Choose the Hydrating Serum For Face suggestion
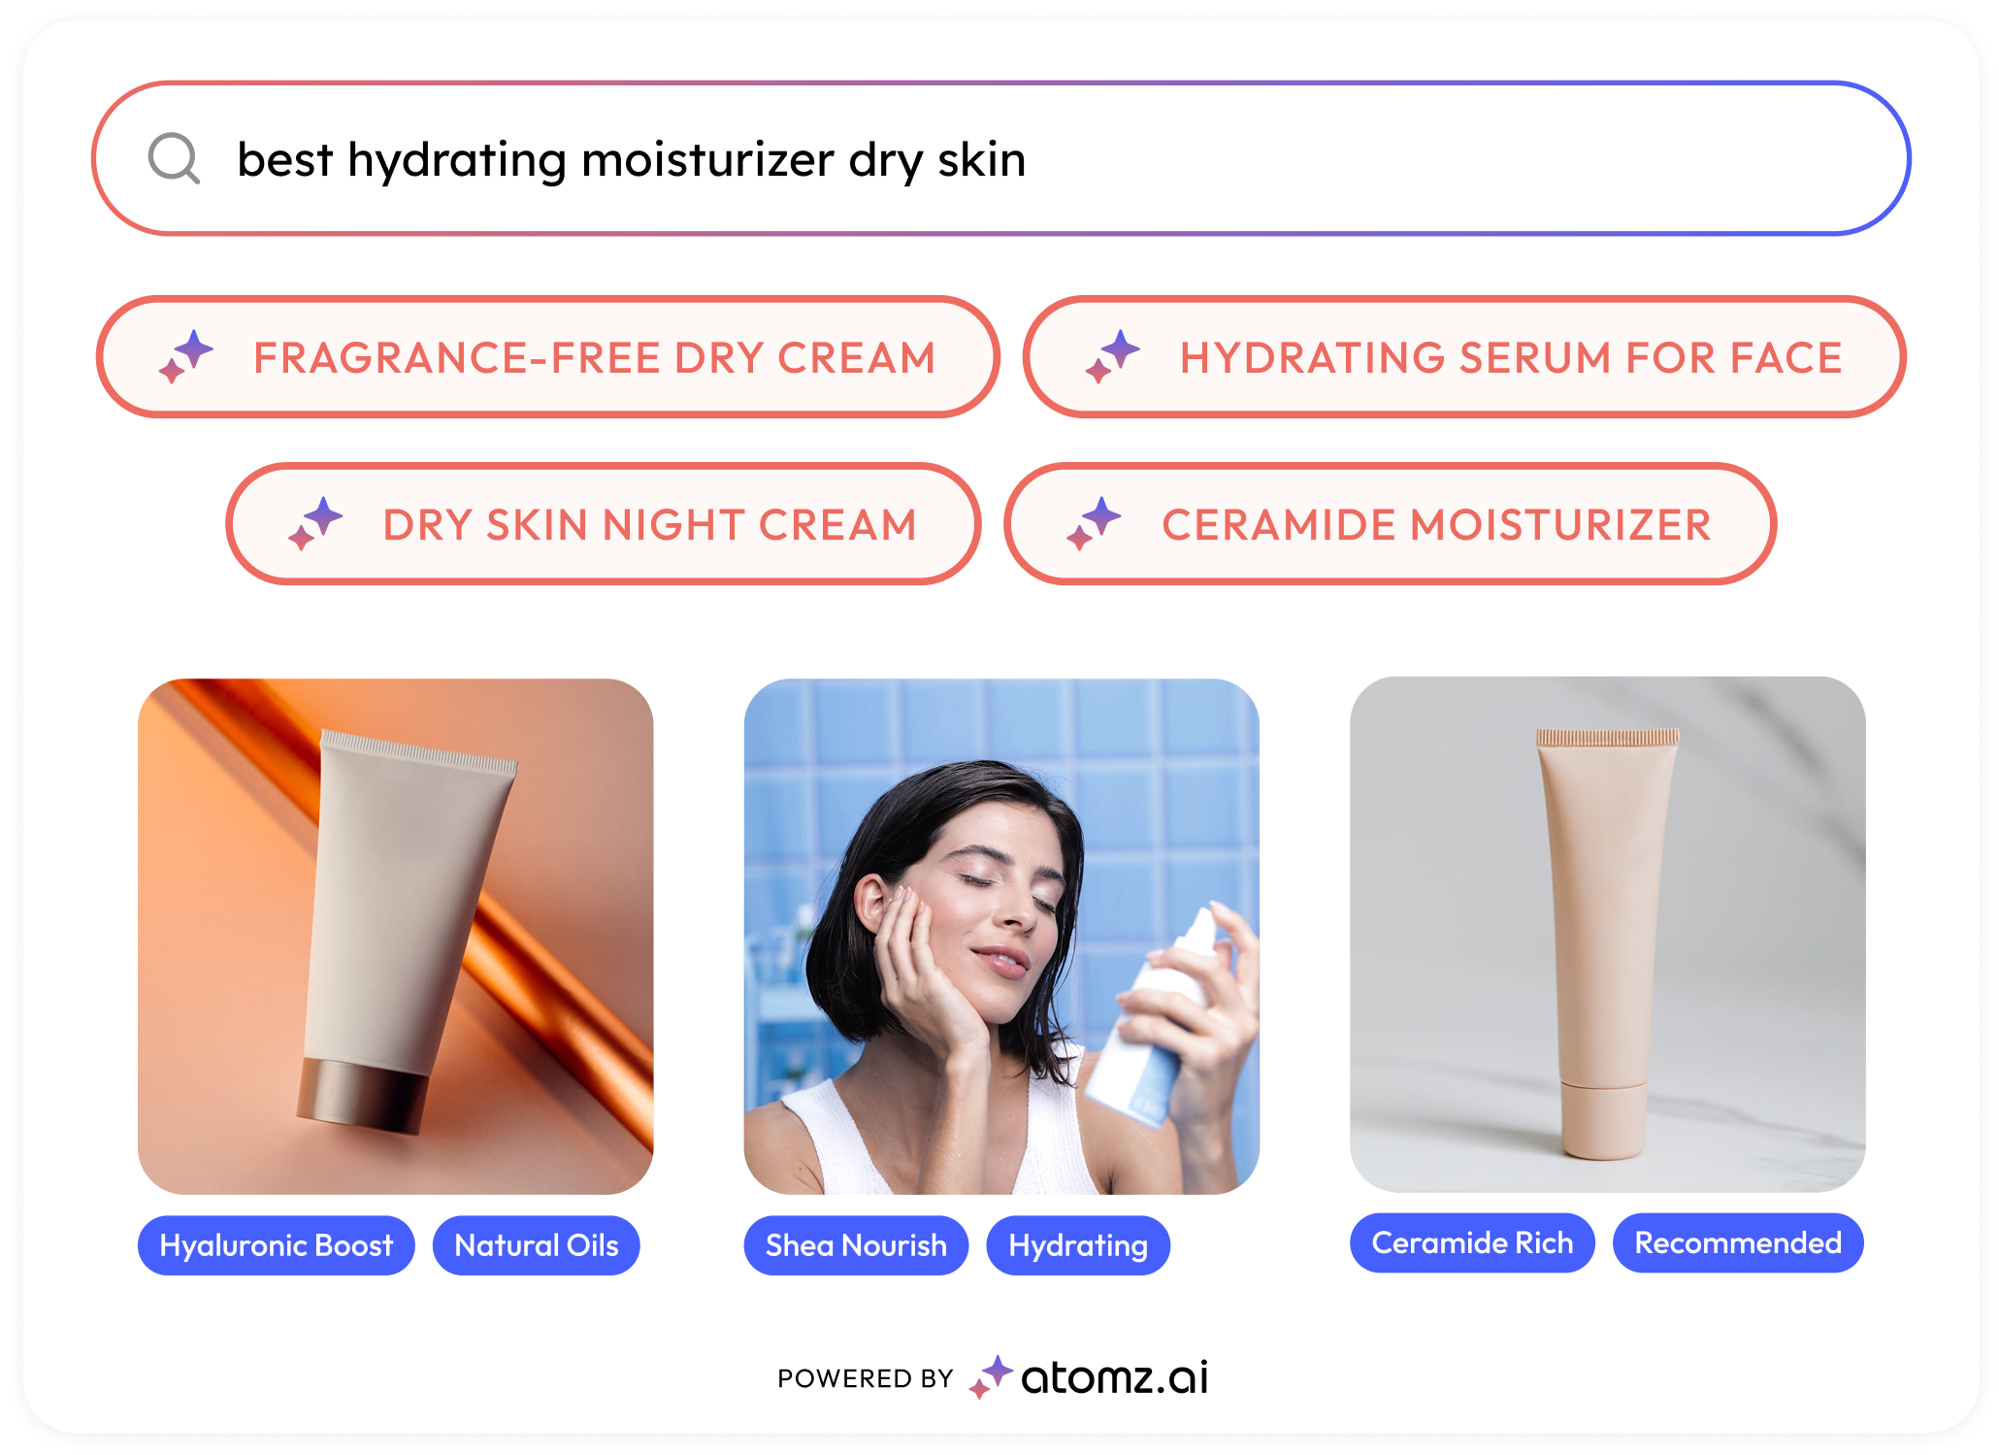 1464,357
